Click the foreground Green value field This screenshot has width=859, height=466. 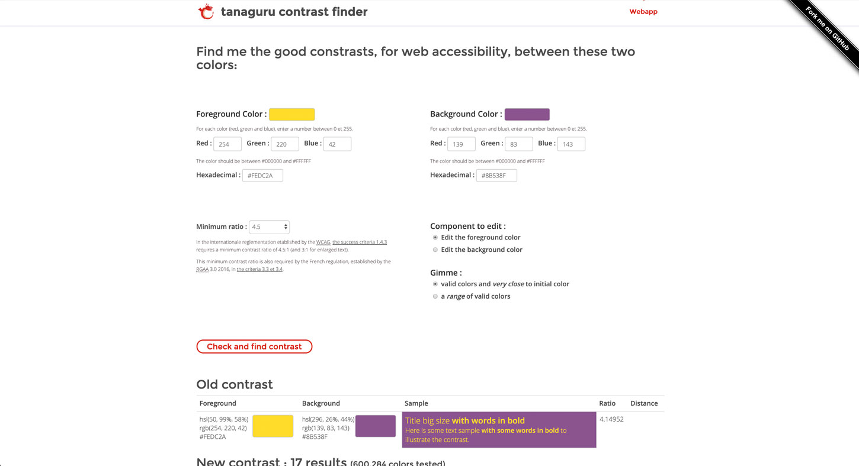[x=285, y=144]
